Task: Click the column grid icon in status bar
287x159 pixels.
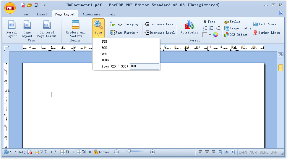Action: (x=79, y=152)
